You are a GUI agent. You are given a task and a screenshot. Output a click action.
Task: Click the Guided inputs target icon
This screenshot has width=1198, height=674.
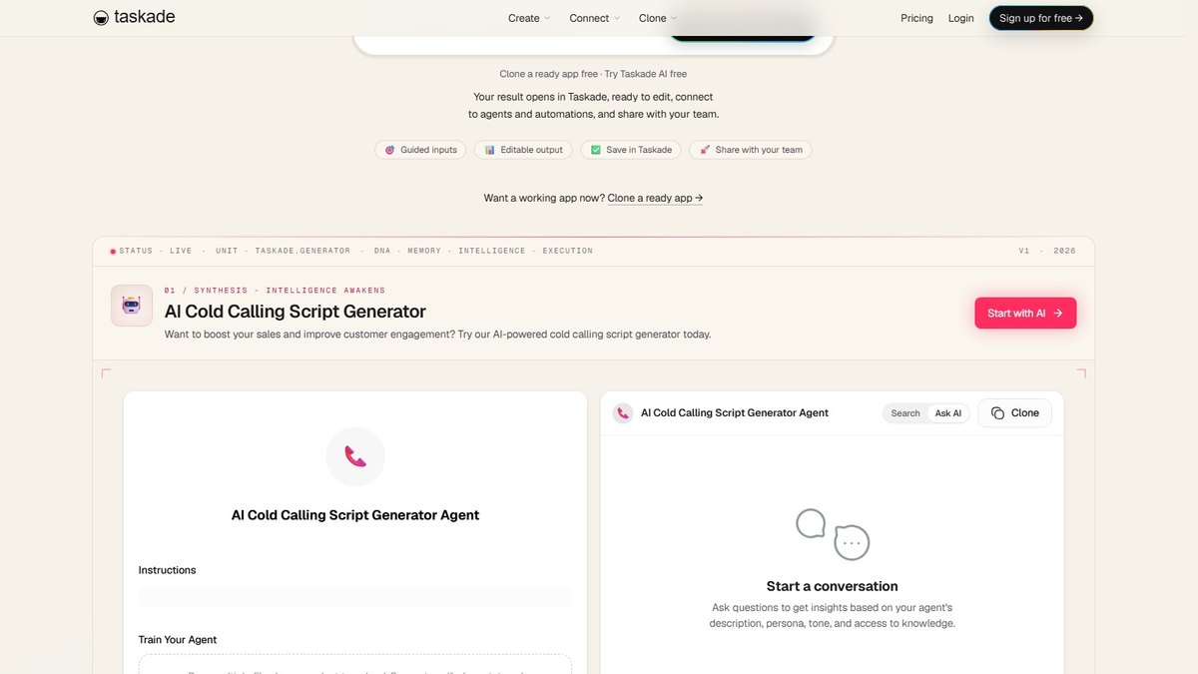tap(390, 150)
